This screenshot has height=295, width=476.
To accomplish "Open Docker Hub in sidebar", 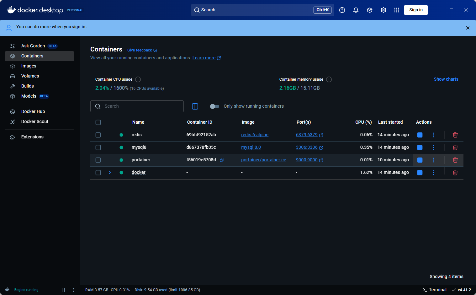I will [40, 111].
